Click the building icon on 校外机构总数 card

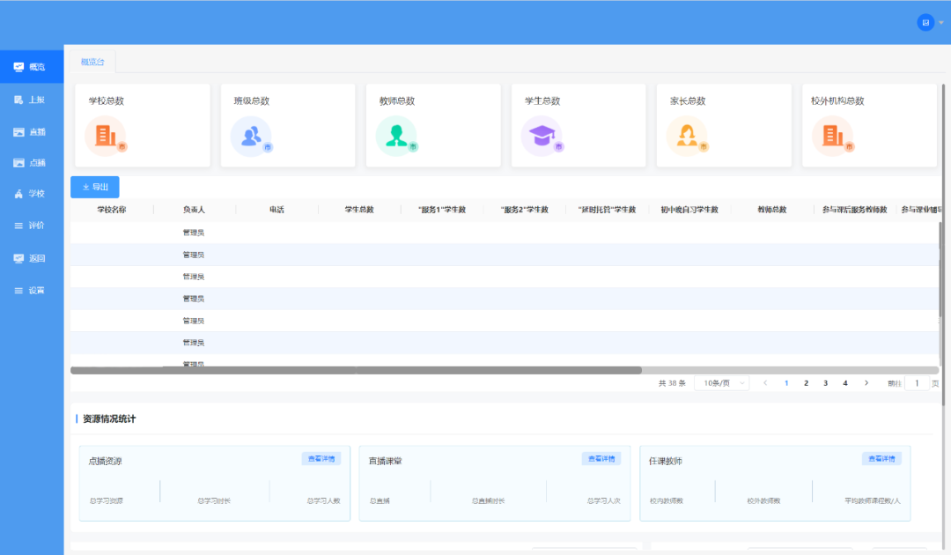(x=832, y=137)
